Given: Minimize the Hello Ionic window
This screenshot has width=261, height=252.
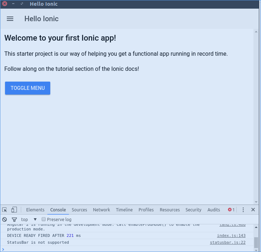Looking at the screenshot, I should pos(13,4).
